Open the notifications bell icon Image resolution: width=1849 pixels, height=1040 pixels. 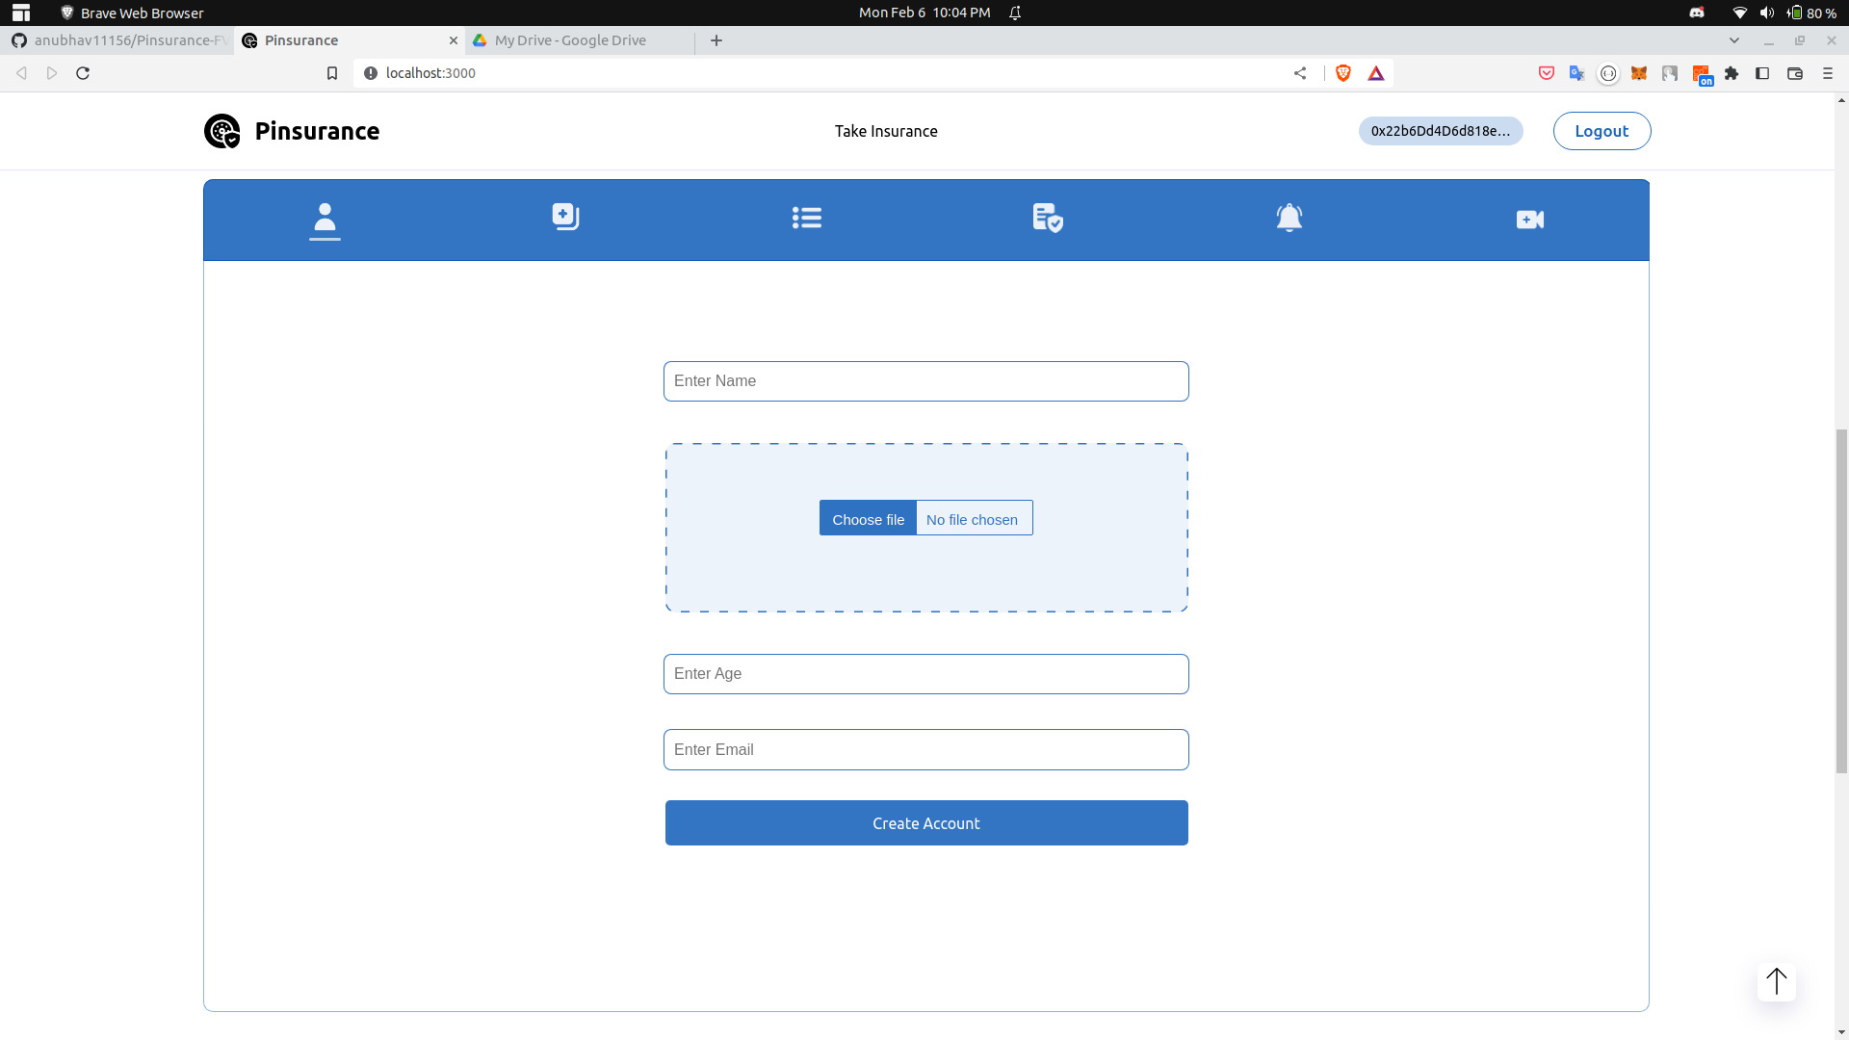[x=1289, y=217]
